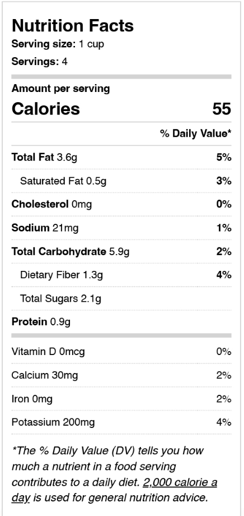Select the Cholesterol 0mg row
Screen dimensions: 244x516
121,204
